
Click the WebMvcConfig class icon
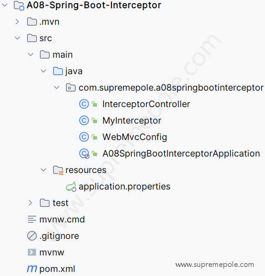[x=84, y=137]
